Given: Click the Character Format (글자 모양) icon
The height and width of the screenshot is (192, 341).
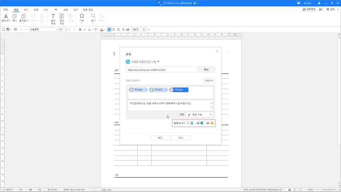Looking at the screenshot, I should tap(53, 16).
